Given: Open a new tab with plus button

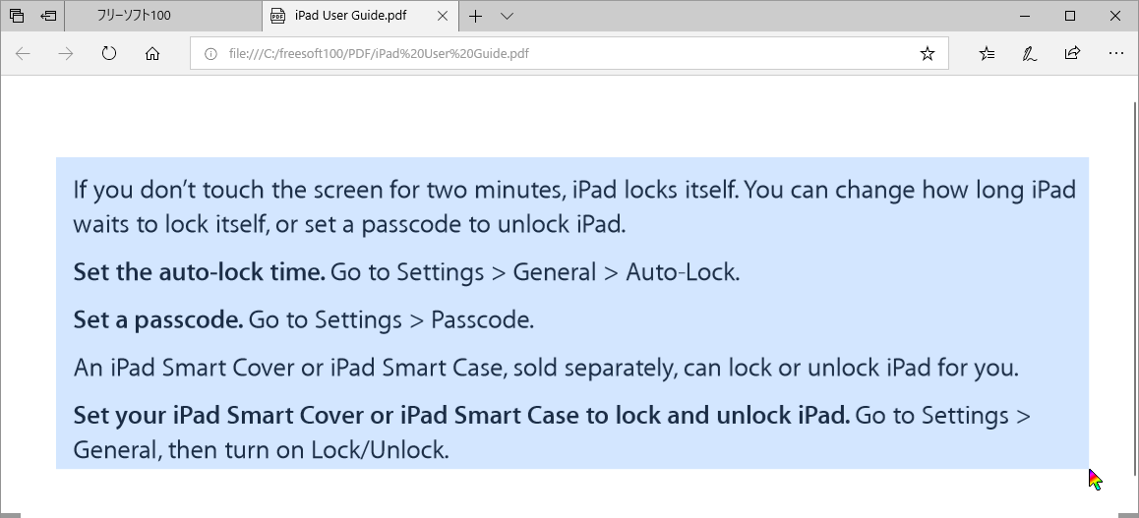Looking at the screenshot, I should coord(475,16).
